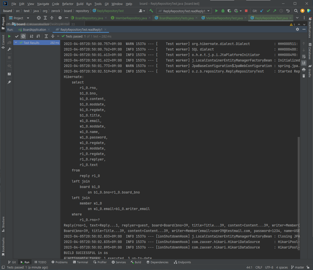Print the console output
313x270 pixels.
(304, 69)
